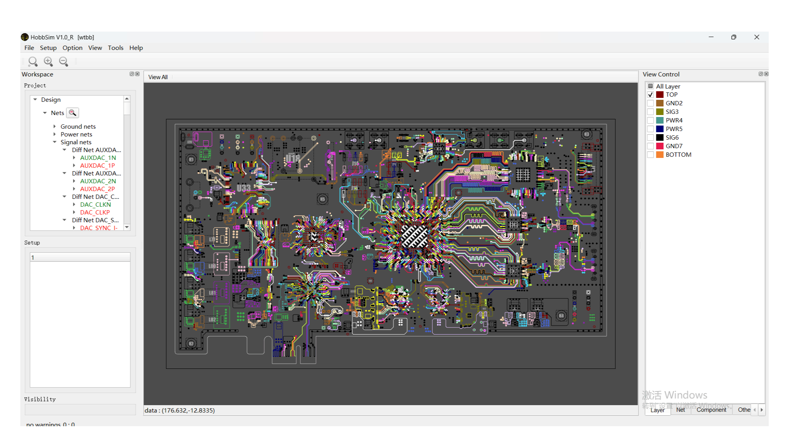The image size is (789, 434).
Task: Click the empty Visibility field
Action: [80, 409]
